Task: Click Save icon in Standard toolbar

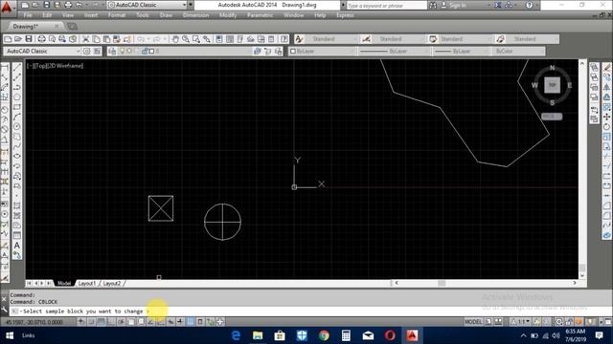Action: coord(29,39)
